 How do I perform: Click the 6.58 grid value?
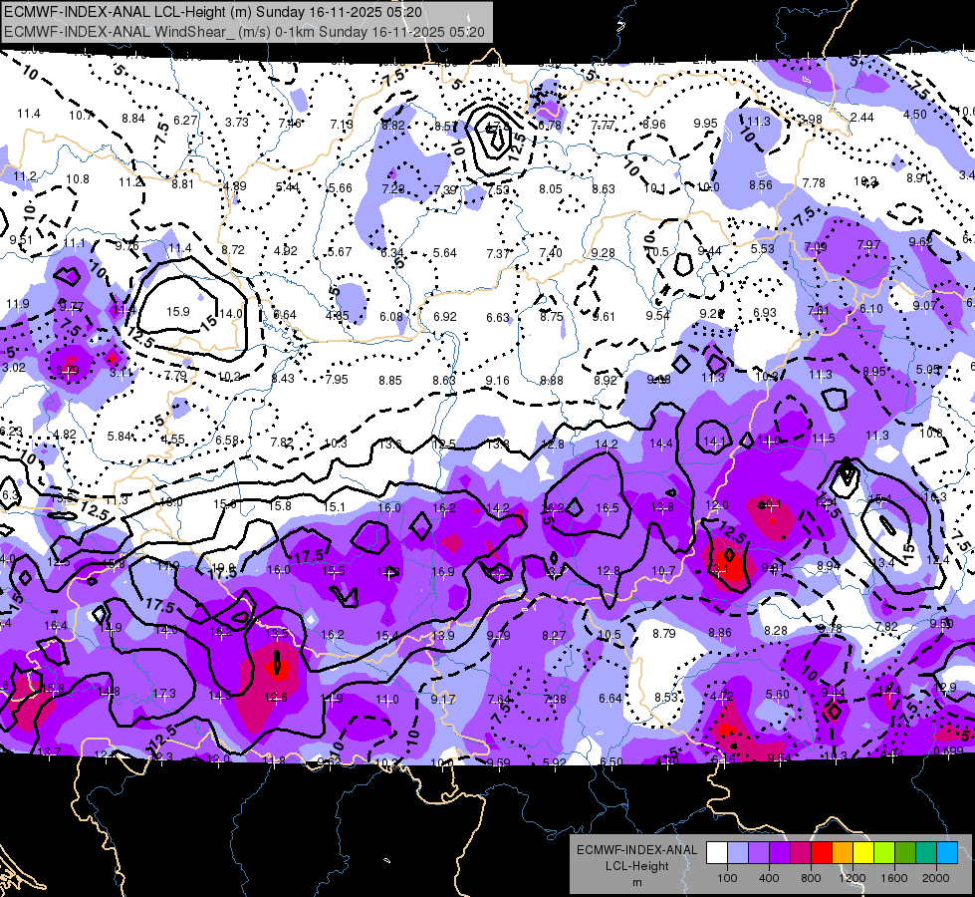point(227,441)
